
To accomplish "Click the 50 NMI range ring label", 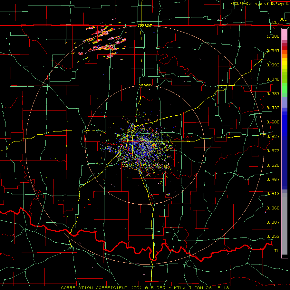I will click(x=145, y=85).
